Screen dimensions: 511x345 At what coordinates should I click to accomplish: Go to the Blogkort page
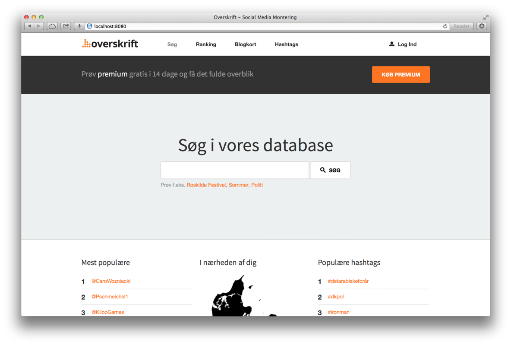245,44
